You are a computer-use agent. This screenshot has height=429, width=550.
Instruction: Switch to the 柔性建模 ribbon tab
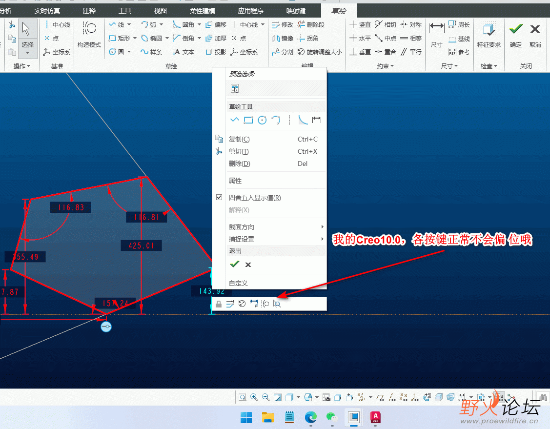(x=203, y=11)
